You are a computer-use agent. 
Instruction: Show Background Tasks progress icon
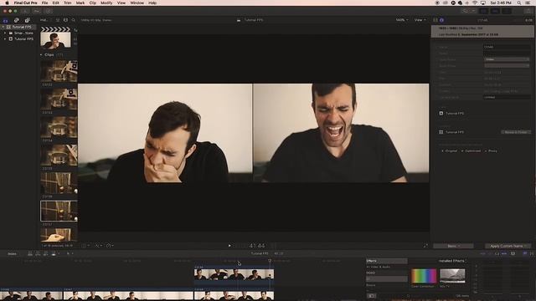click(49, 11)
